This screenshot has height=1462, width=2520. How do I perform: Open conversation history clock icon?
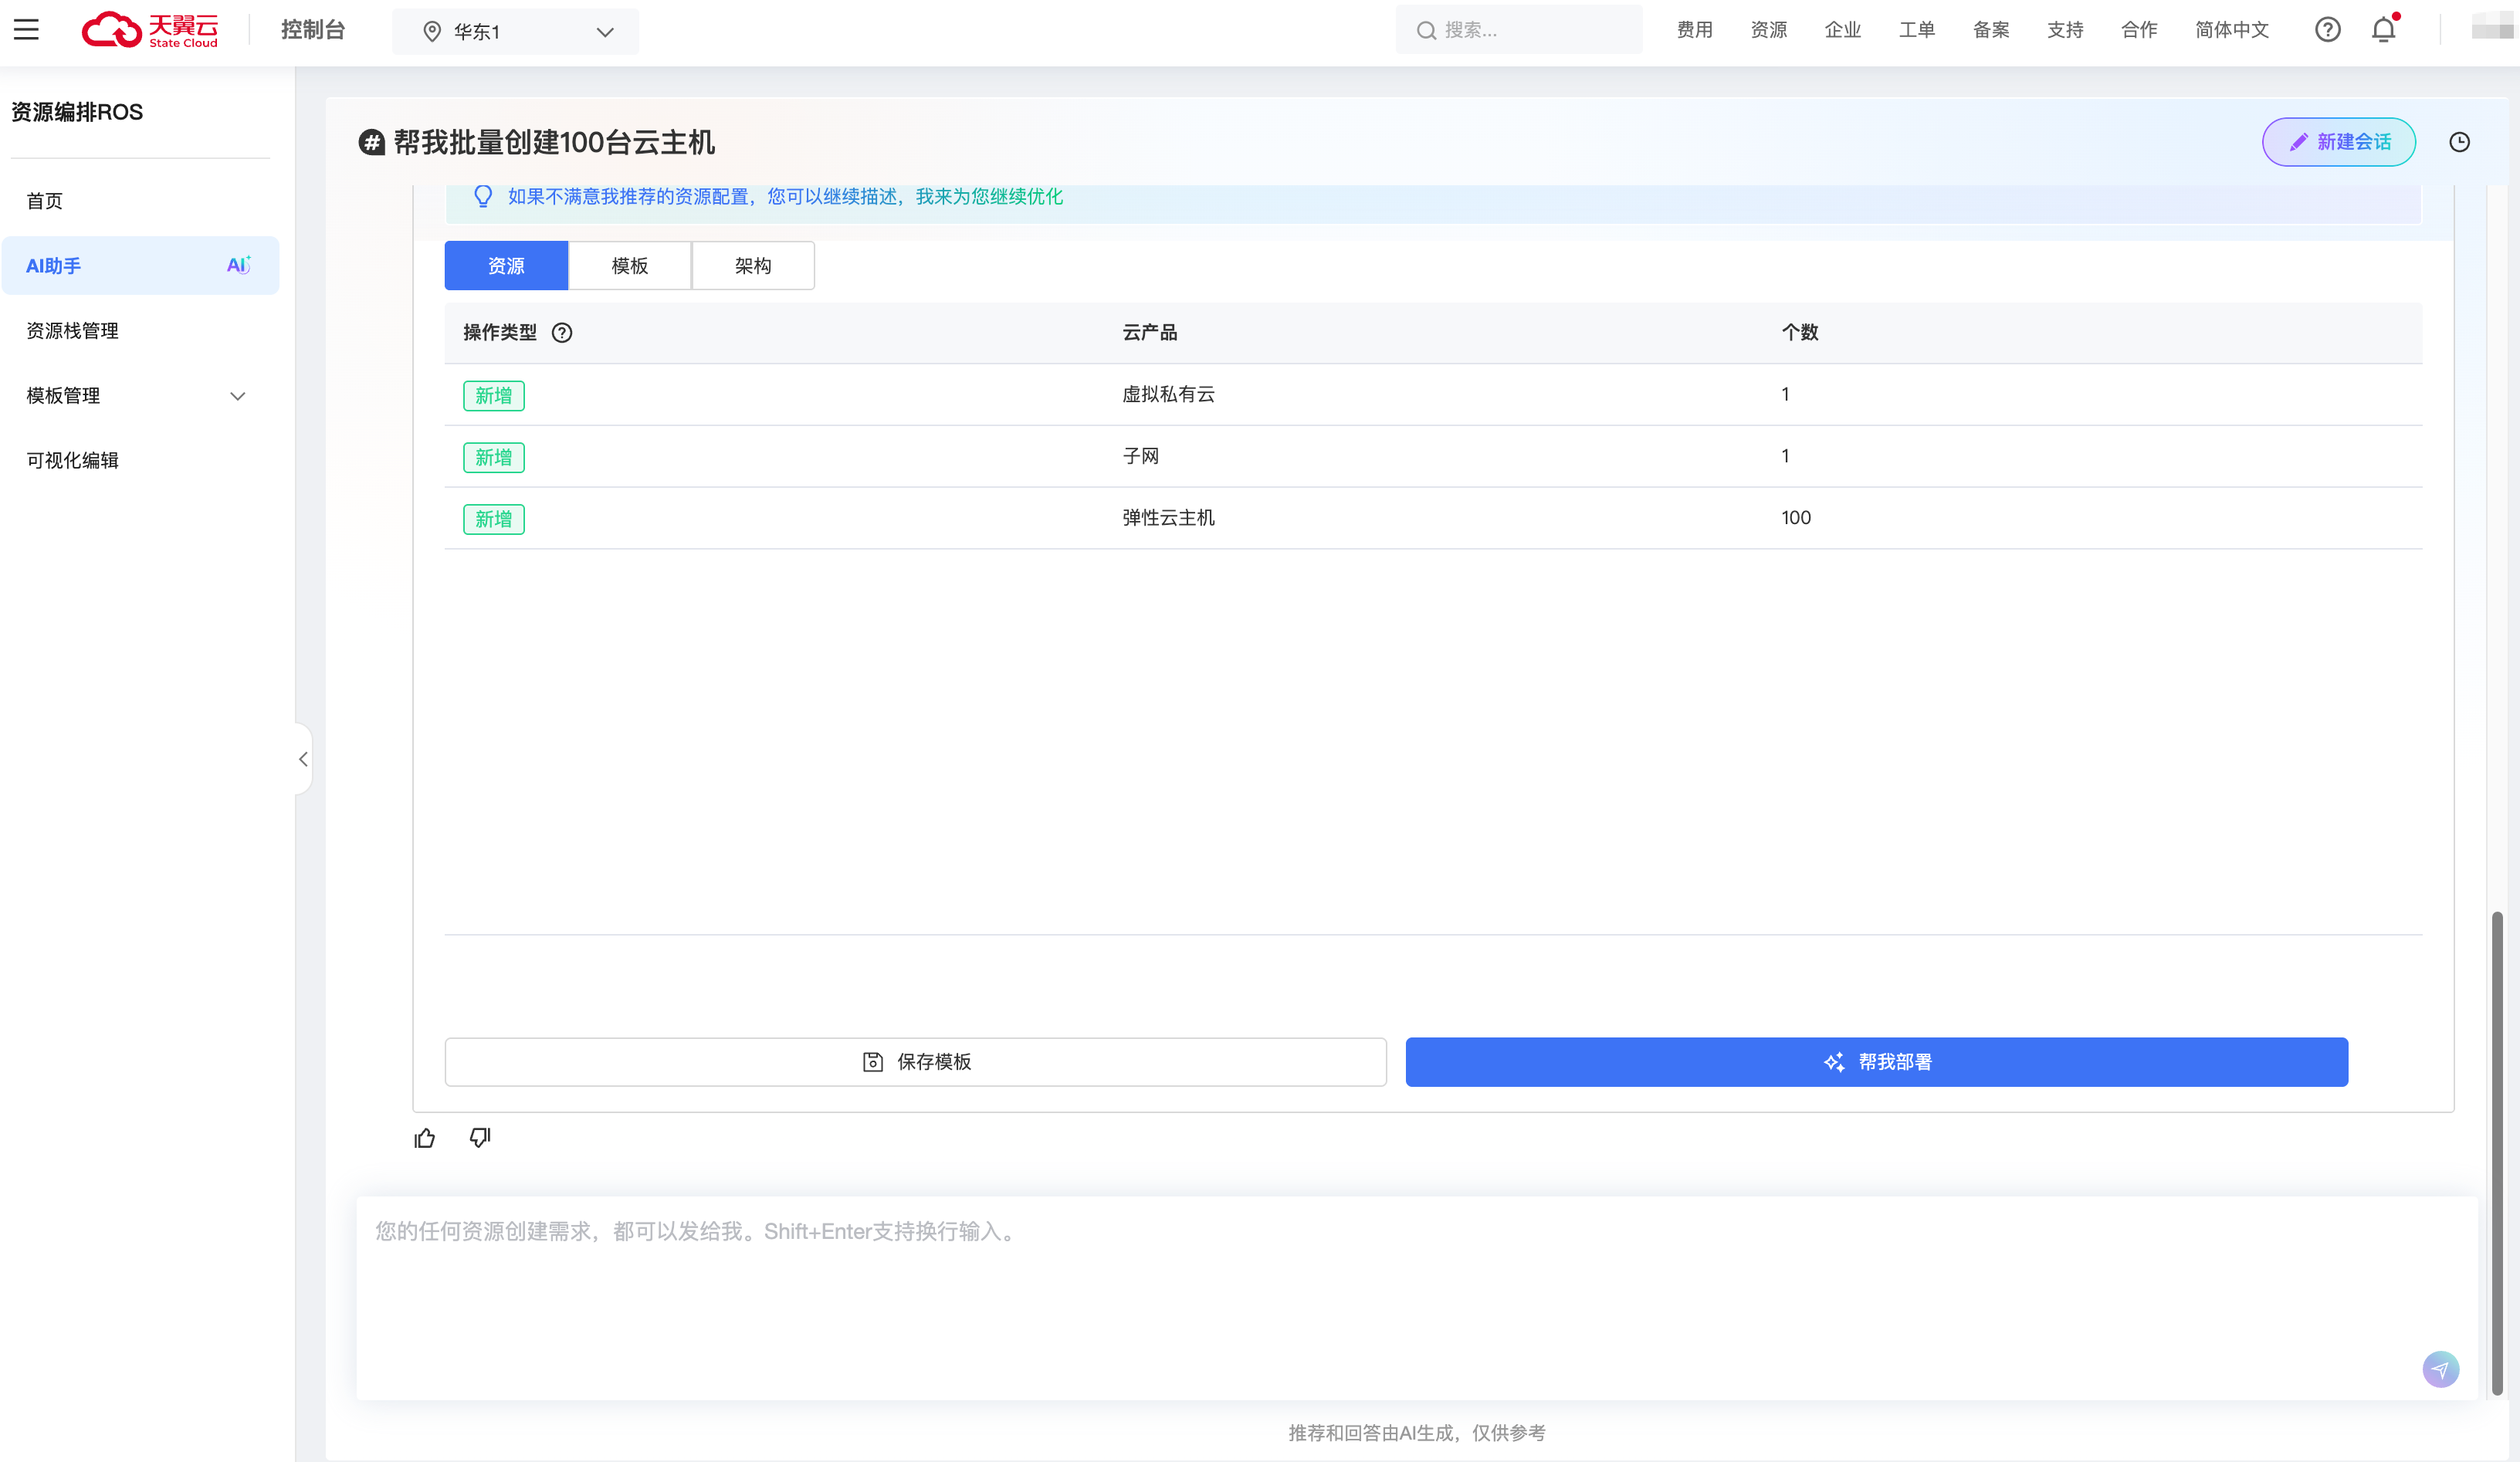pos(2459,142)
